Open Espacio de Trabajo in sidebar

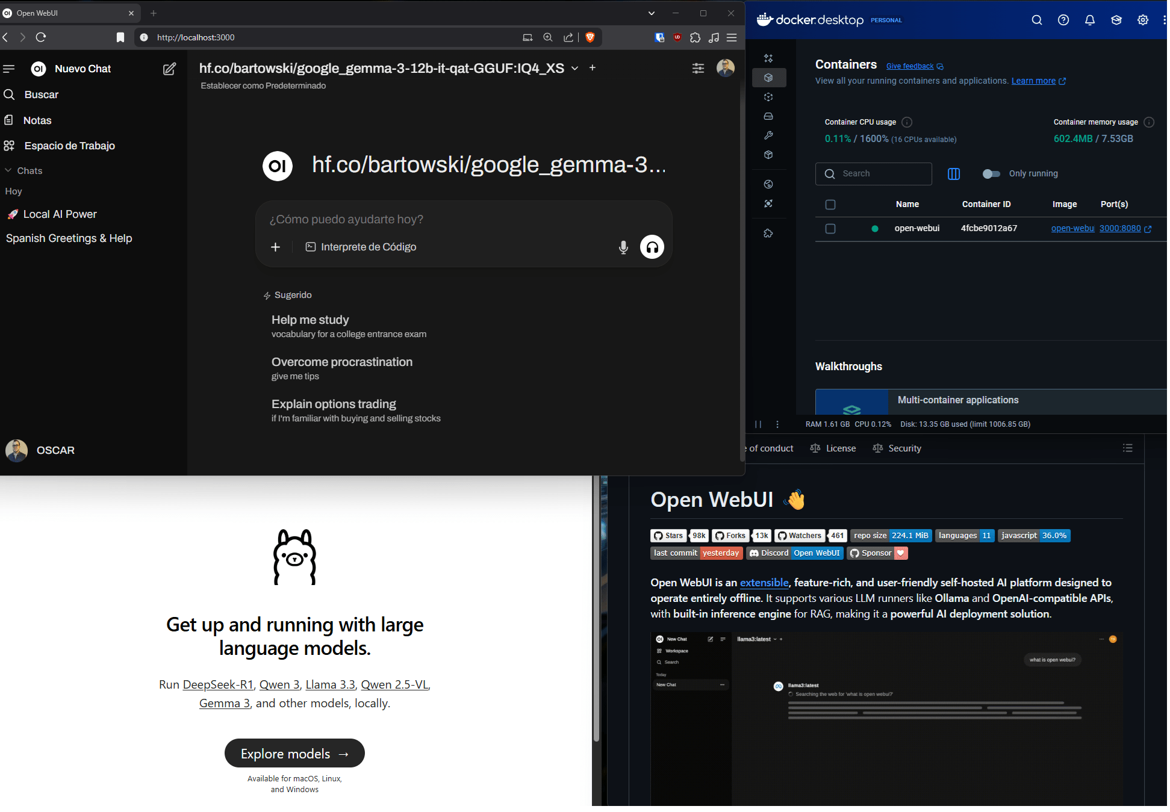coord(69,146)
